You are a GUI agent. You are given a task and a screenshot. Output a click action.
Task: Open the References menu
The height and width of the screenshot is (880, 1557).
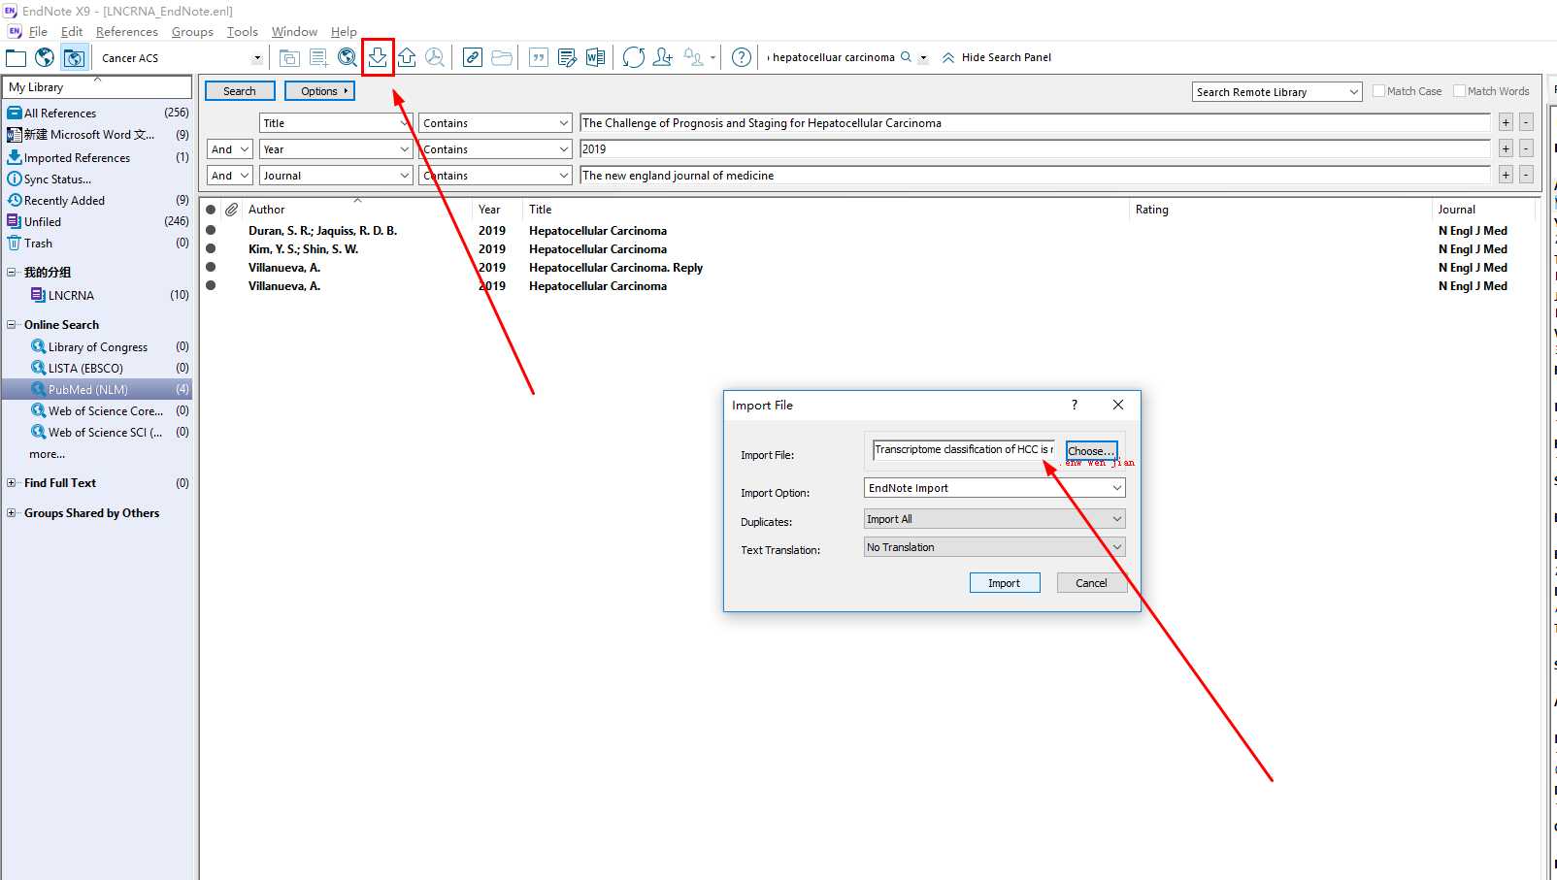pos(126,32)
